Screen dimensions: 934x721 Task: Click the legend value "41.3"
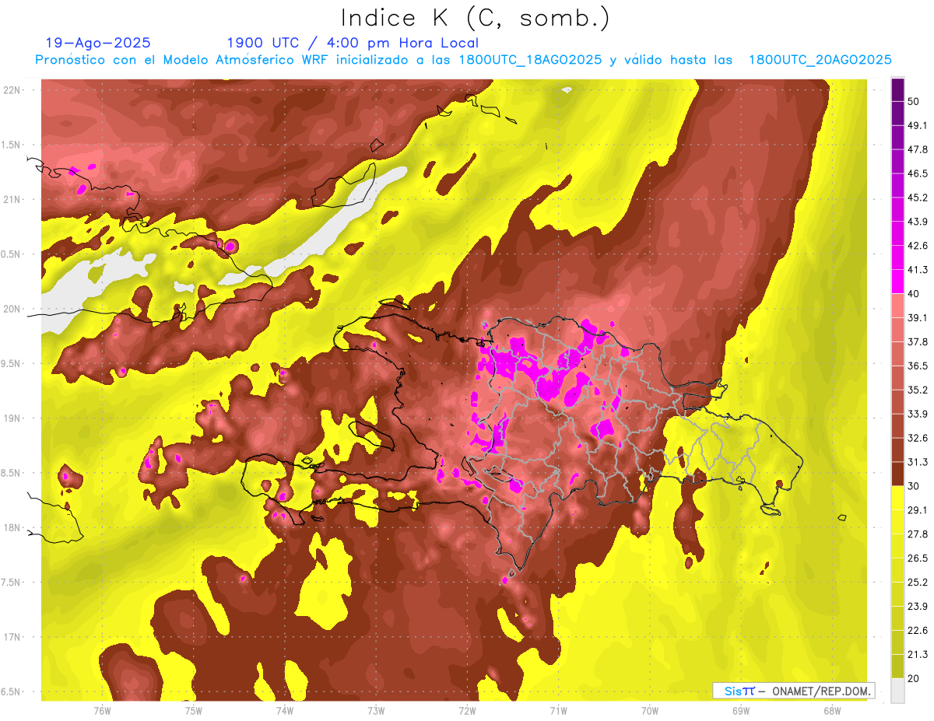coord(918,271)
